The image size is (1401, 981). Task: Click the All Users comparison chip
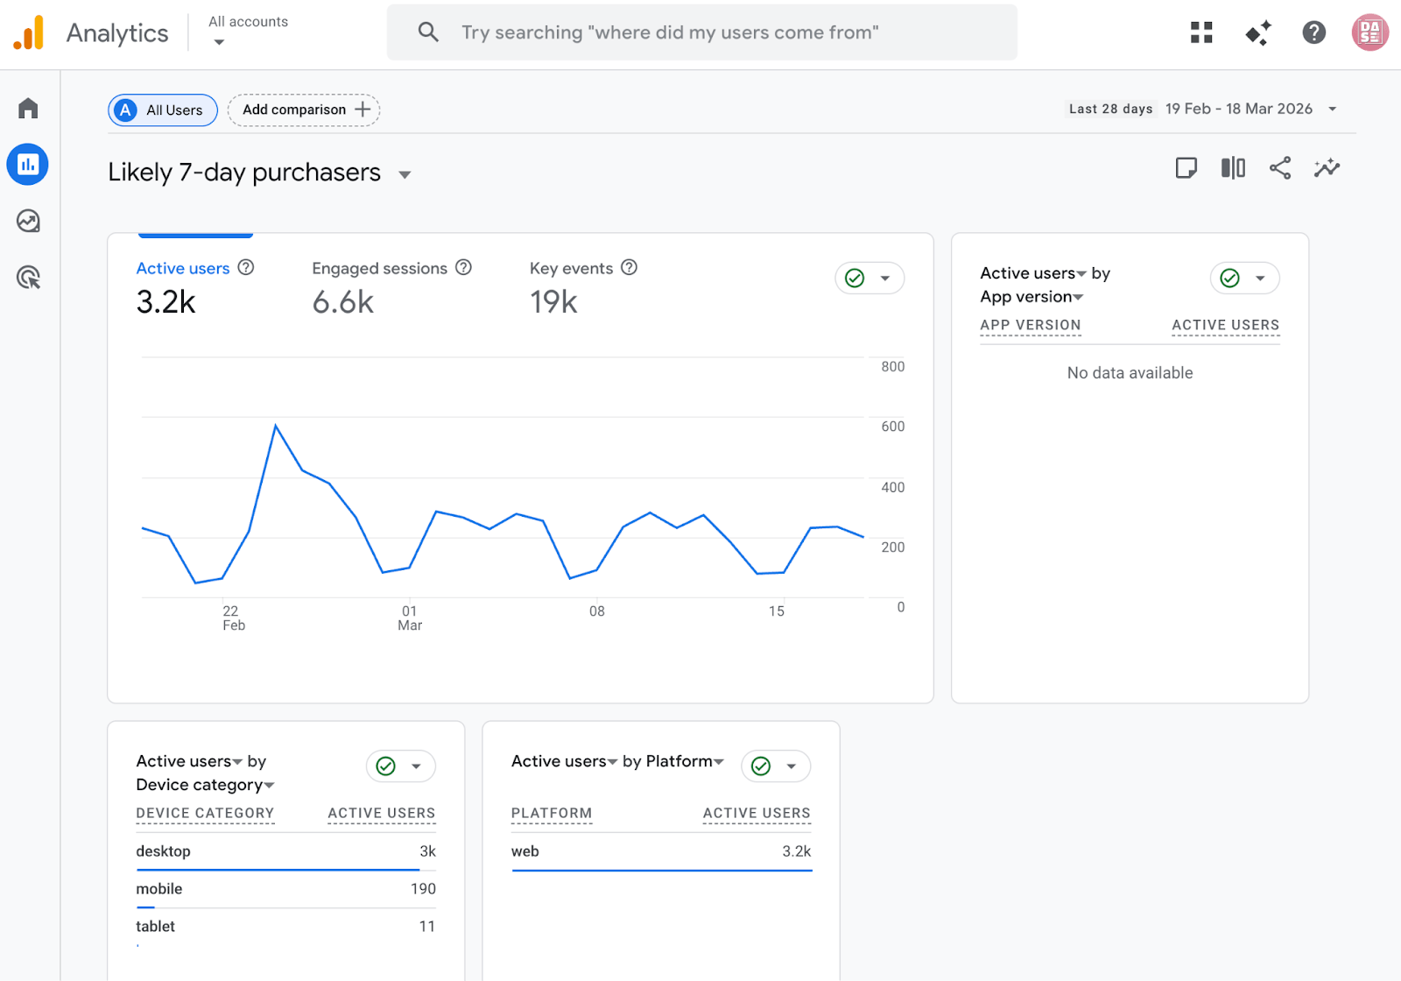[163, 110]
